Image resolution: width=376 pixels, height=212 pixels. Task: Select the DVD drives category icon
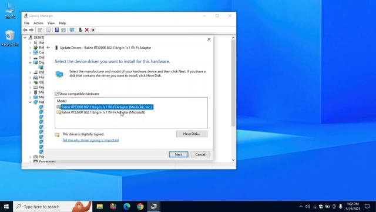[x=35, y=72]
